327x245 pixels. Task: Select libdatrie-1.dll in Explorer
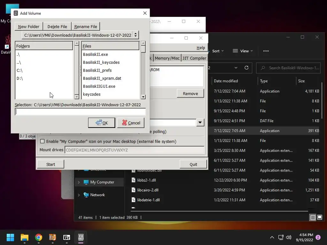(148, 200)
